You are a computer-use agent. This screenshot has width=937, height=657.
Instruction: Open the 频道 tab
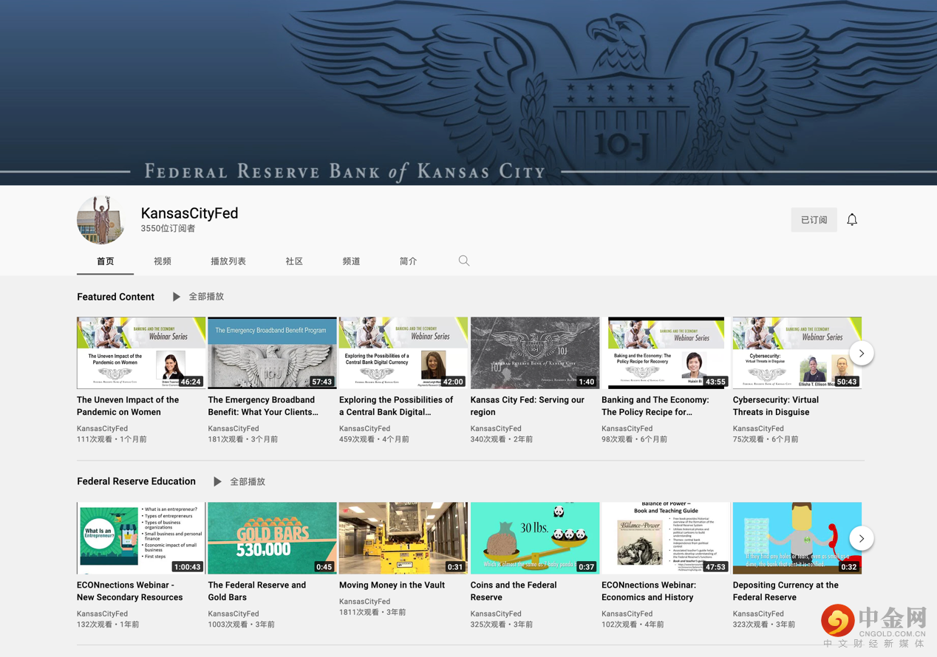pyautogui.click(x=351, y=261)
